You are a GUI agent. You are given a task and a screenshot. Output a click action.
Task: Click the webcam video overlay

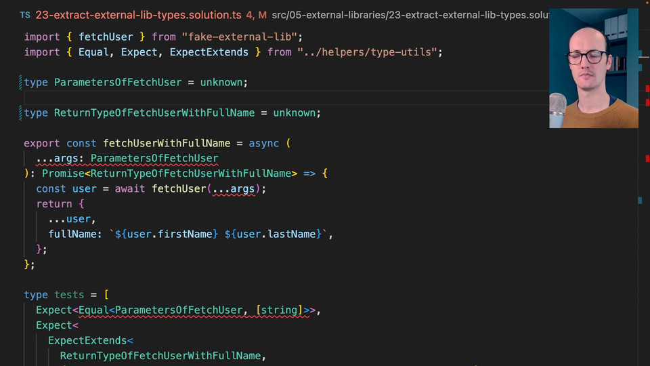(x=593, y=68)
